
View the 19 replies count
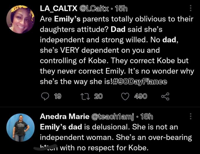(58, 96)
